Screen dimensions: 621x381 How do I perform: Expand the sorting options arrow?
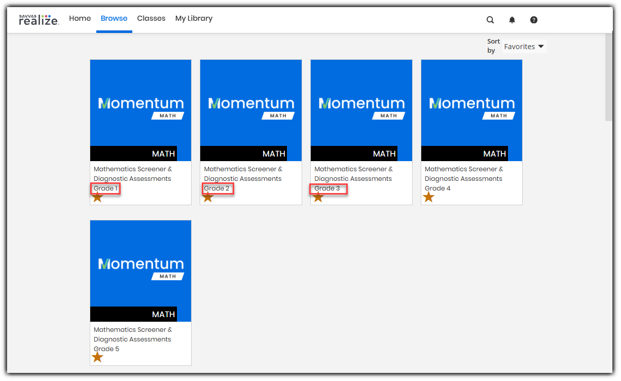click(541, 46)
